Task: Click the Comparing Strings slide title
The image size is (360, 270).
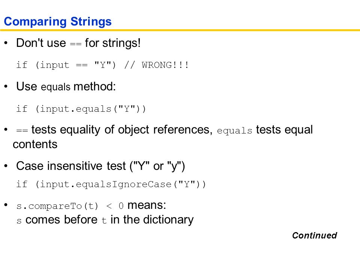Action: (58, 22)
